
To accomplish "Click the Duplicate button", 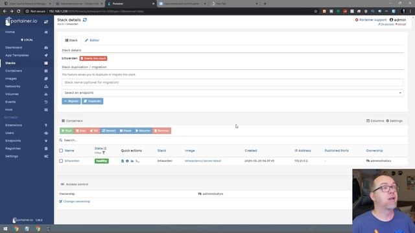I will pyautogui.click(x=92, y=101).
